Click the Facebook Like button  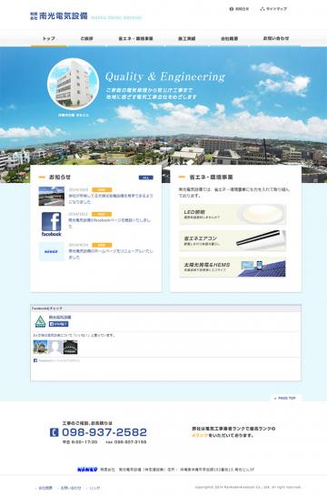click(58, 324)
